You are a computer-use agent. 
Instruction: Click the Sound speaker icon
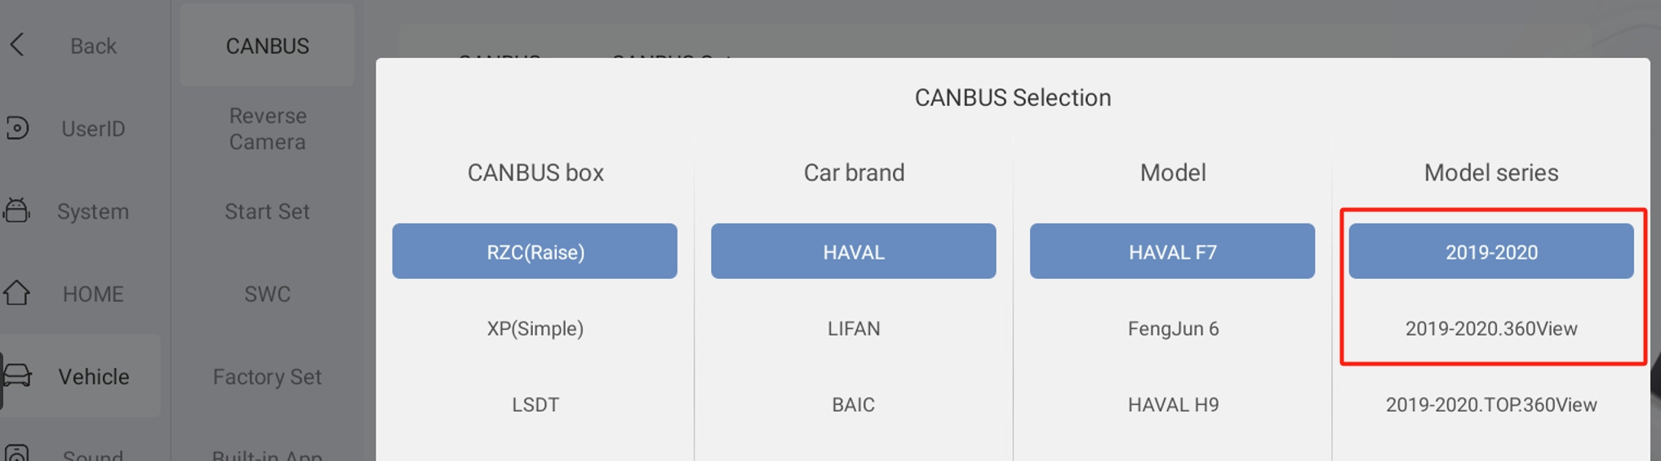tap(17, 453)
